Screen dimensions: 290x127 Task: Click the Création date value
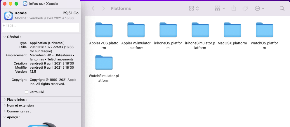(x=52, y=63)
